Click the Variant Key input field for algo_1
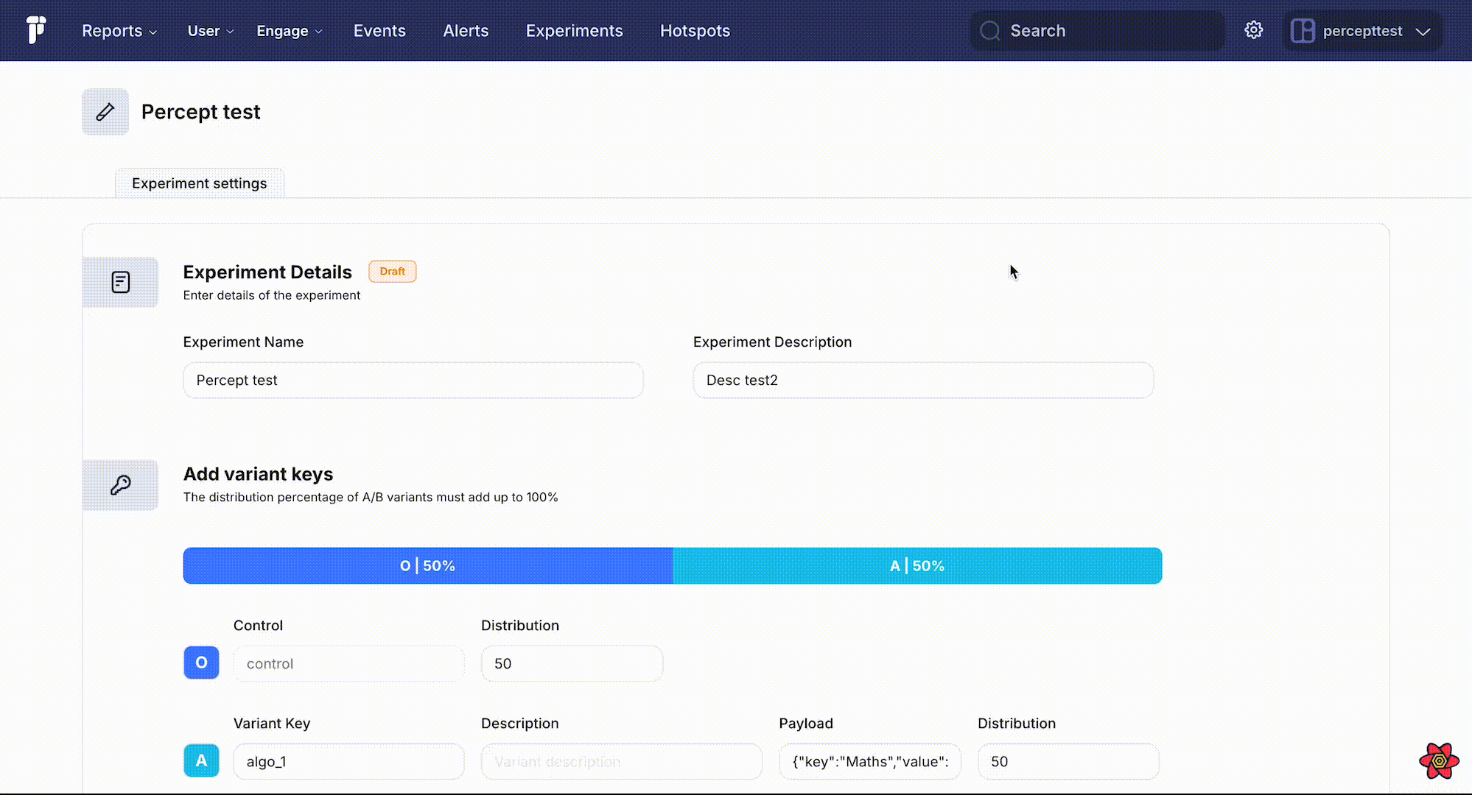 tap(348, 760)
